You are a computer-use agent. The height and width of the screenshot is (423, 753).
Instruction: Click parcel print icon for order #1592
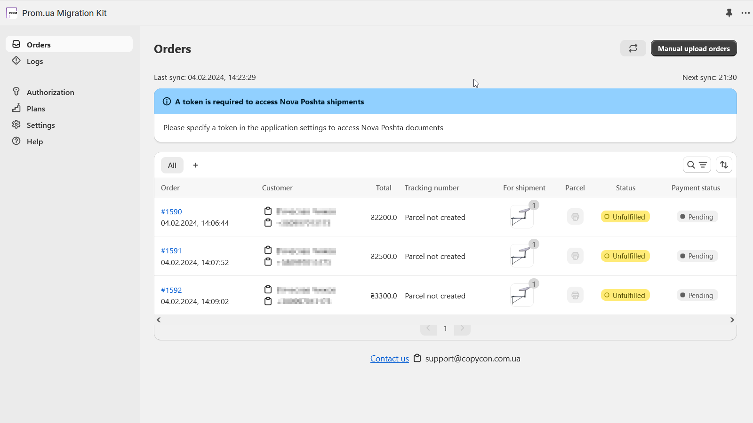pos(575,295)
